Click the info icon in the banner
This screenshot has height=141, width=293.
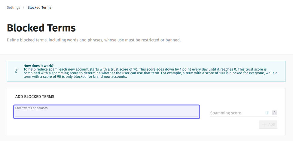click(x=16, y=71)
